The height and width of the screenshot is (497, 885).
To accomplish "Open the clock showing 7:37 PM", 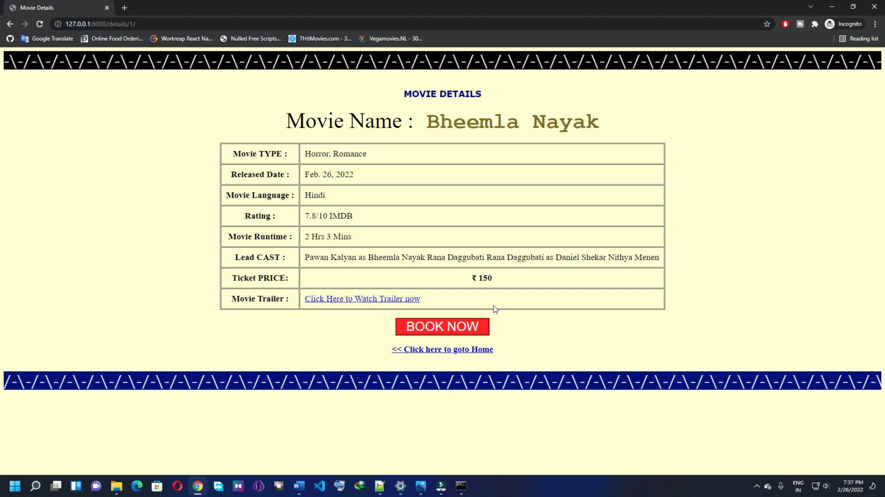I will click(850, 486).
